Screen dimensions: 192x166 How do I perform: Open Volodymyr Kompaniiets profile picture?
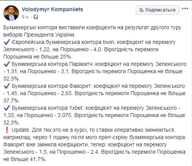(11, 13)
